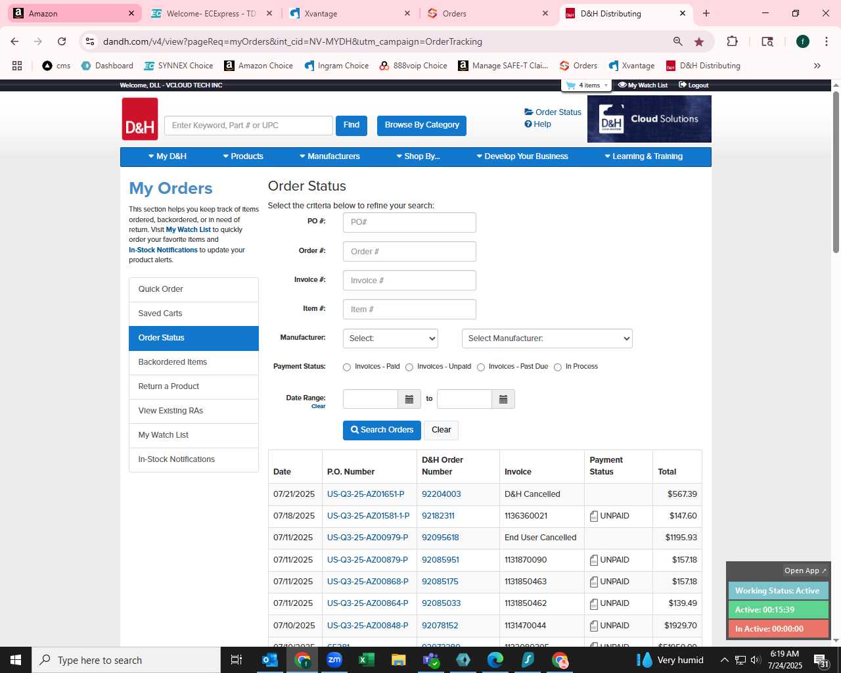Image resolution: width=841 pixels, height=673 pixels.
Task: Click the browser zoom magnifier icon
Action: 677,41
